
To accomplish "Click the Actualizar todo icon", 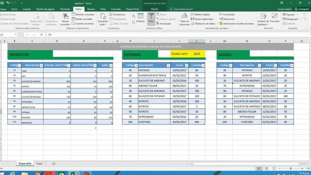I will point(103,19).
